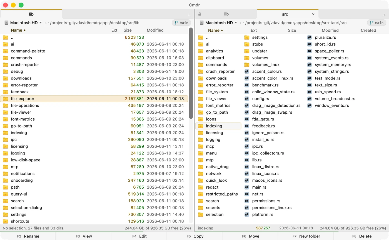Screen dimensions: 389x240
Task: Select the quick_look folder
Action: [218, 180]
